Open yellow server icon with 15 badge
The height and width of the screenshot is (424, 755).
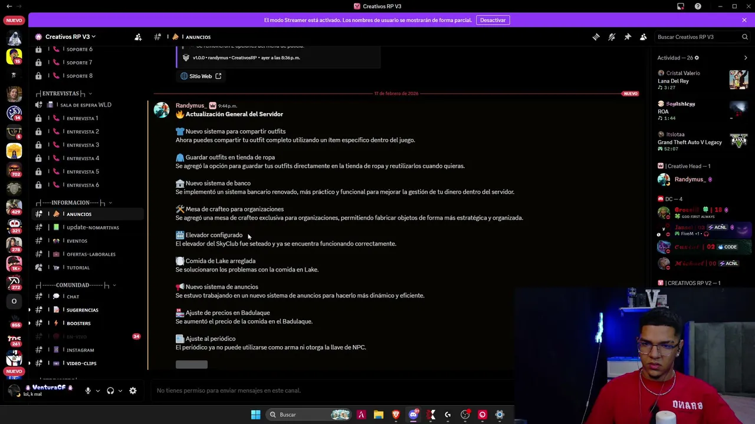pos(14,57)
